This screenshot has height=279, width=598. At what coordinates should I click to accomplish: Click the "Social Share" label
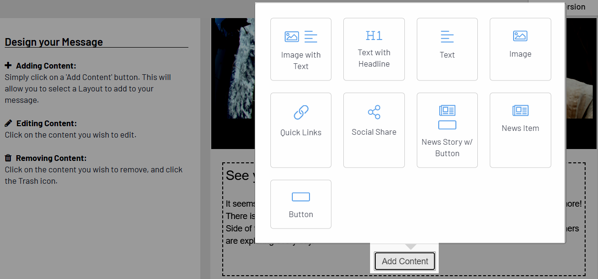[x=374, y=132]
